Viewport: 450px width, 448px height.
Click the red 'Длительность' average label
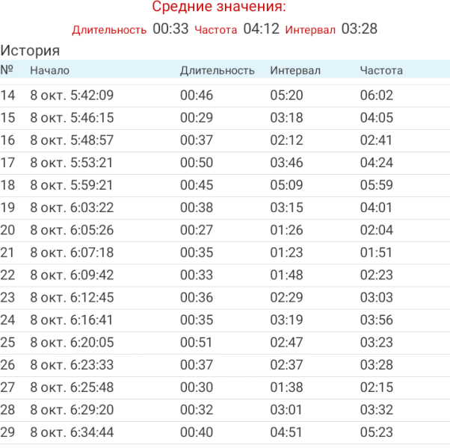click(109, 30)
